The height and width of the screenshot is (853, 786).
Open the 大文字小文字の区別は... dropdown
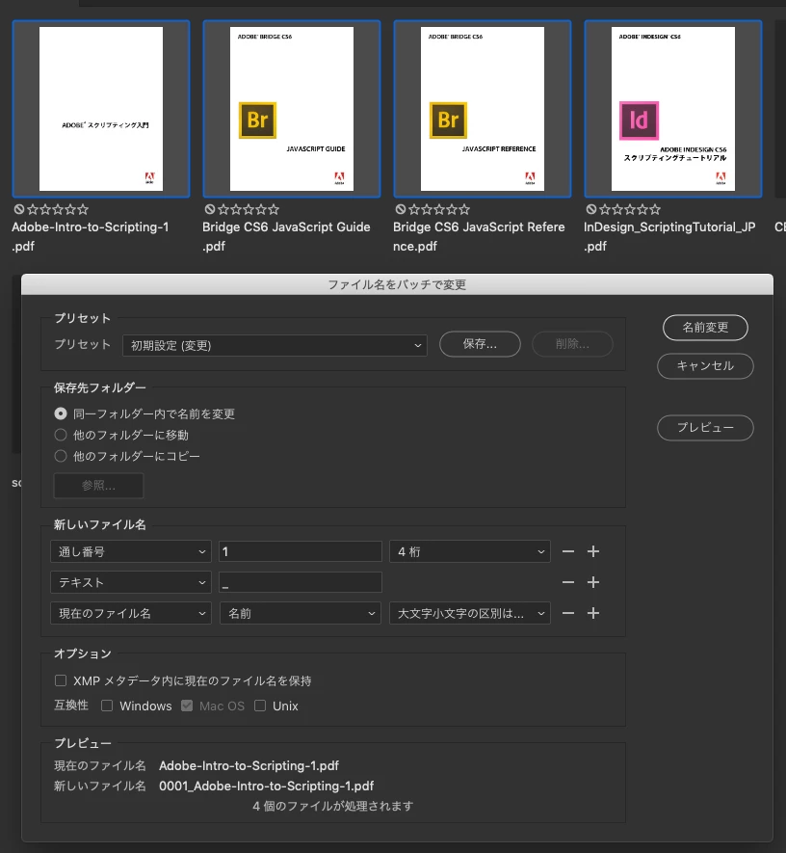pos(470,614)
